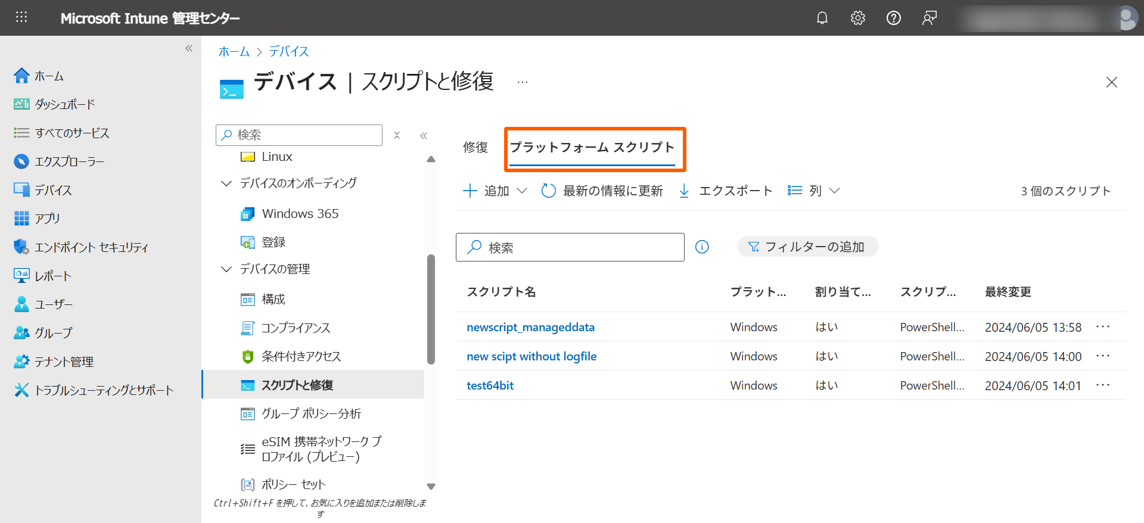
Task: Collapse the デバイスの管理 section
Action: (x=226, y=269)
